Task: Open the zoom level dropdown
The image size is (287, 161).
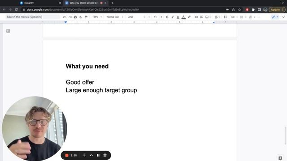Action: tap(97, 17)
